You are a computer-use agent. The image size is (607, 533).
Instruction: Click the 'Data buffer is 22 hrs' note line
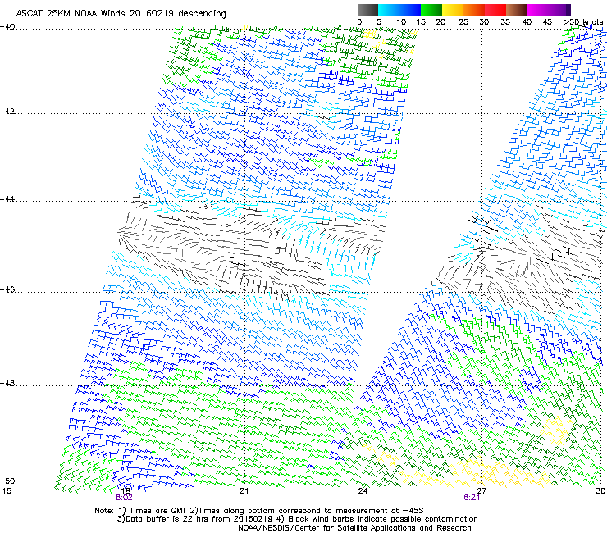[297, 519]
